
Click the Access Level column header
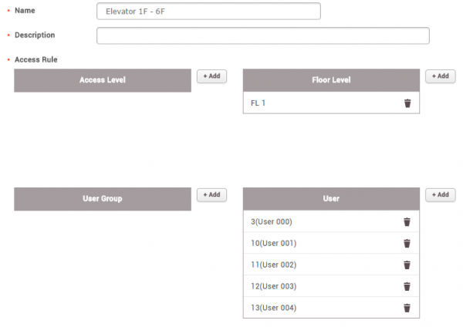(103, 80)
